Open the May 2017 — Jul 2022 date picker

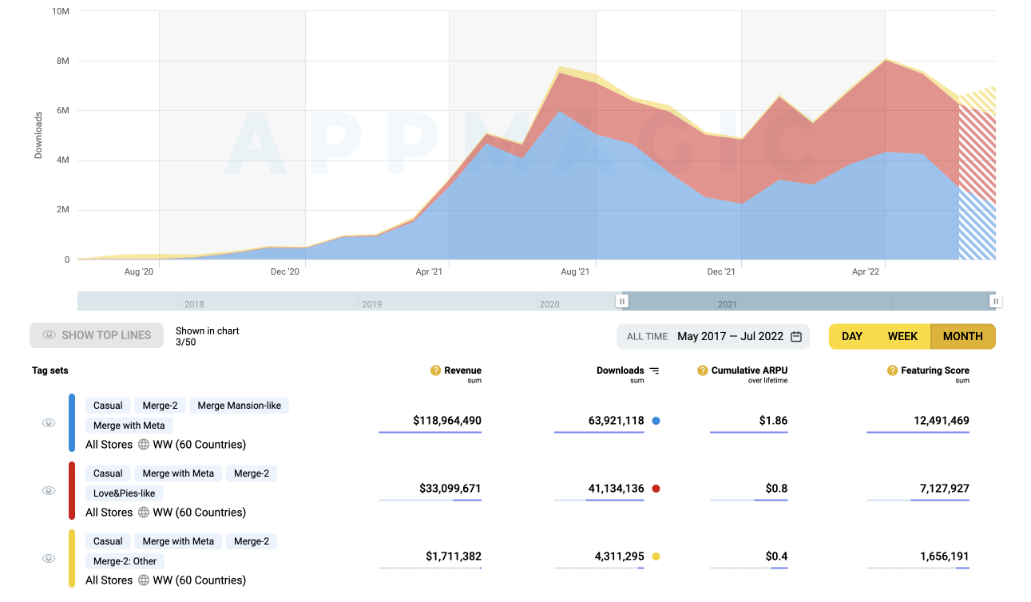[730, 337]
